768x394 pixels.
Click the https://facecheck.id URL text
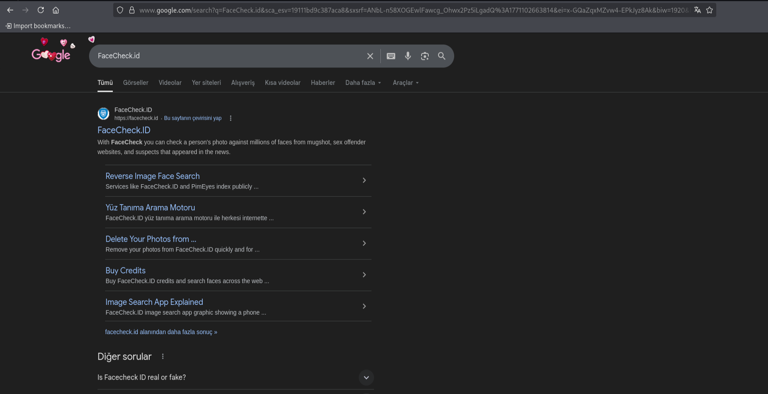click(136, 118)
